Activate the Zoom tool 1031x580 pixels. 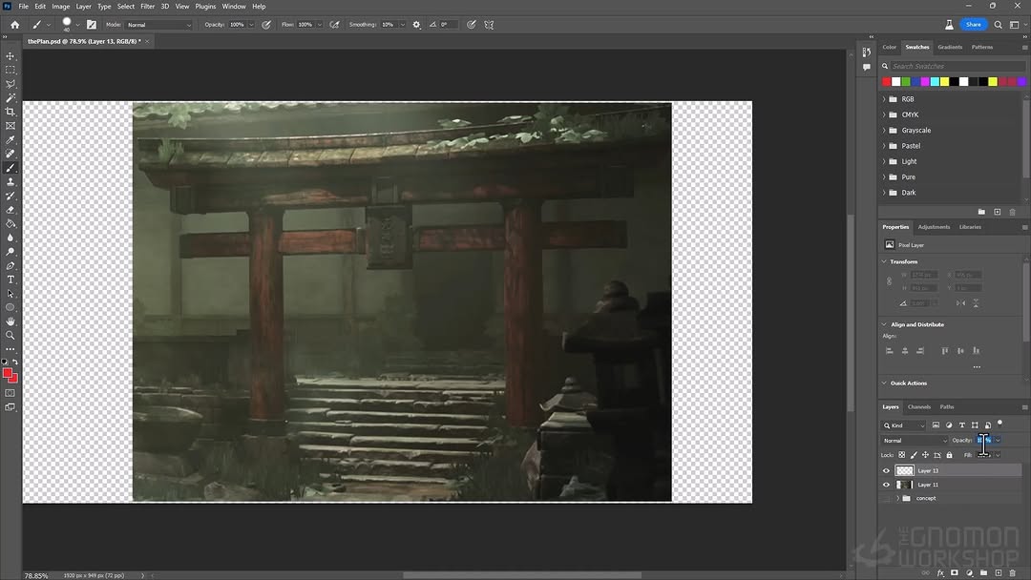click(11, 335)
